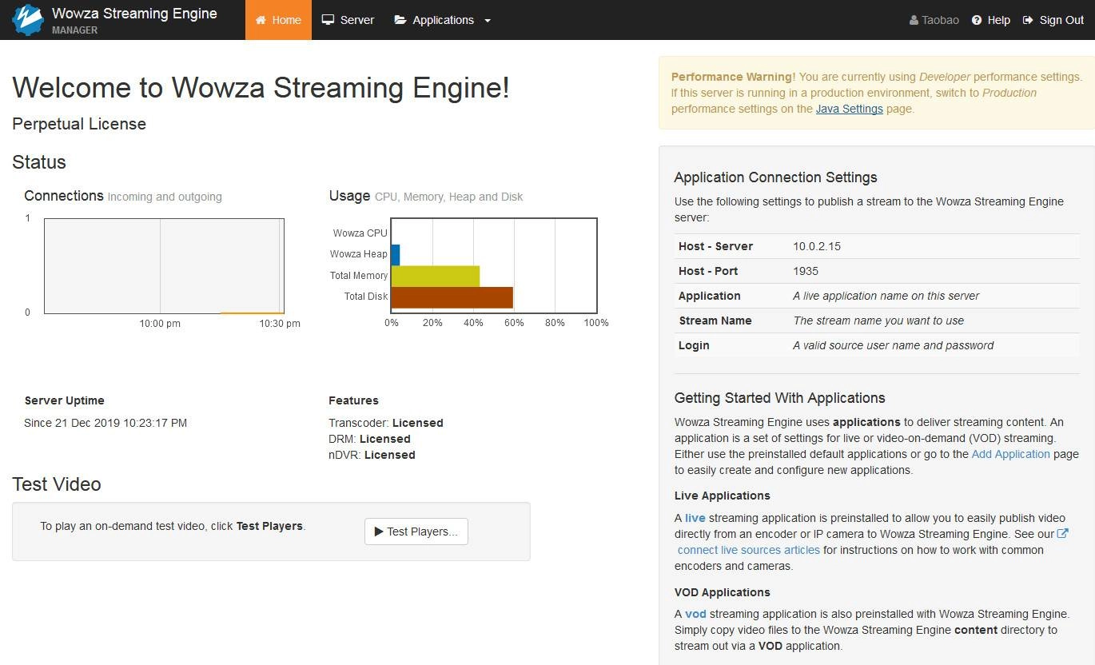Open the Add Application link
The image size is (1095, 665).
pyautogui.click(x=1010, y=454)
